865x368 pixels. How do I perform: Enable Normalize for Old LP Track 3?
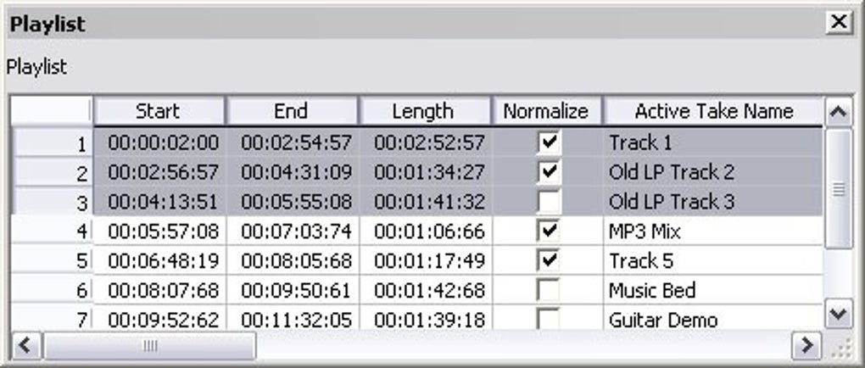(x=549, y=201)
